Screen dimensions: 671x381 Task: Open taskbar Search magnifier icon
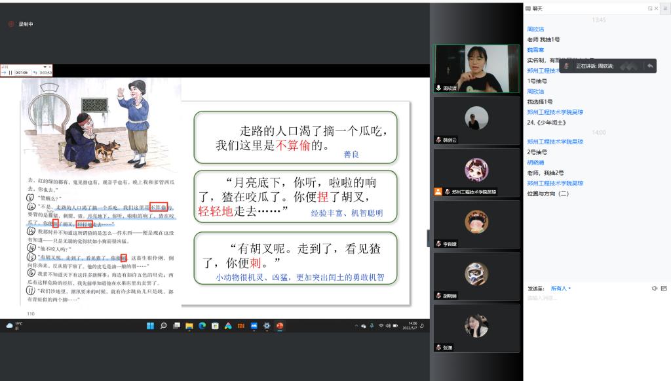pos(163,326)
